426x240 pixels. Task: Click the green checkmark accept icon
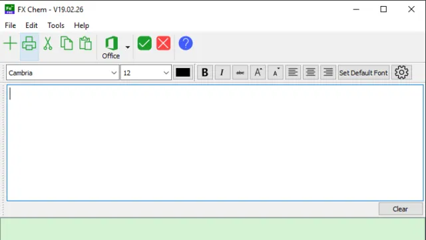click(144, 43)
